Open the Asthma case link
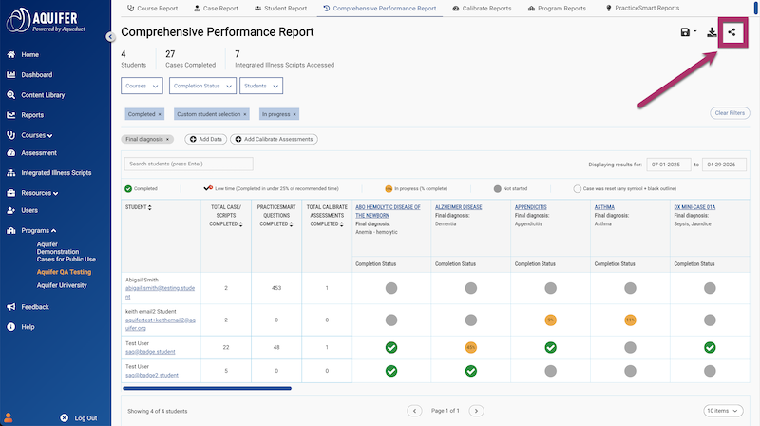 click(604, 207)
